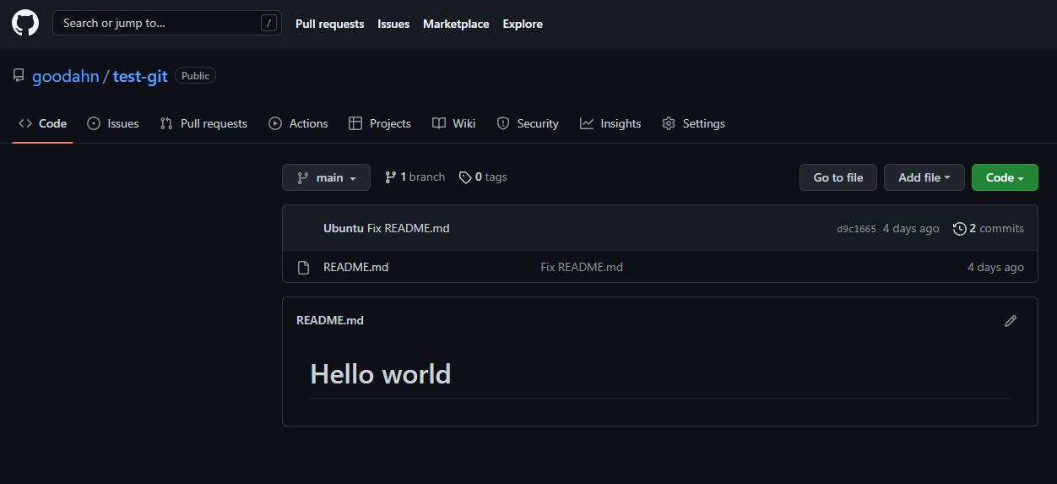Select the Code tab

pos(42,123)
